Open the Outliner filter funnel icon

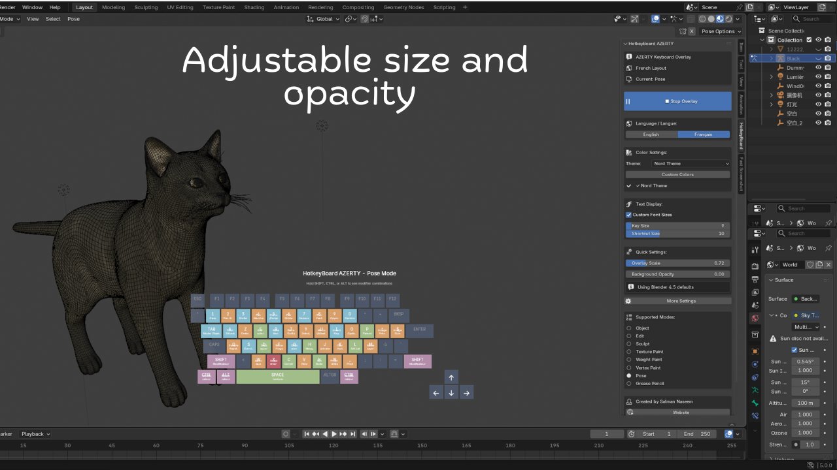click(776, 18)
